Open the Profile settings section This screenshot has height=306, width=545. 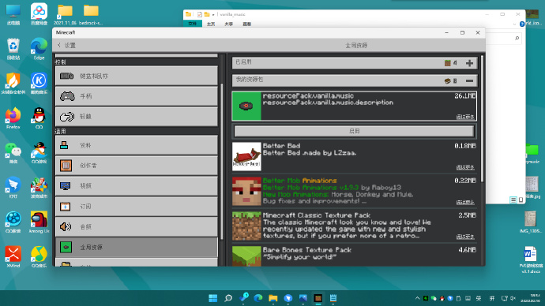tap(137, 145)
